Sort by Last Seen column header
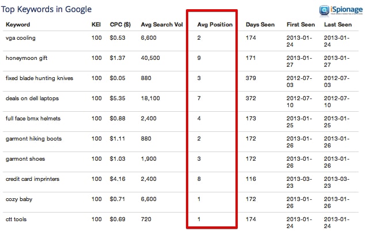Screen dimensions: 365x231 click(x=338, y=25)
